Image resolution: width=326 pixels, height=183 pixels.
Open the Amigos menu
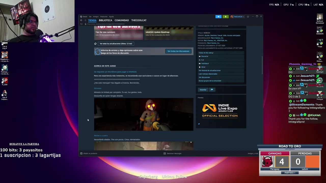tap(96, 17)
